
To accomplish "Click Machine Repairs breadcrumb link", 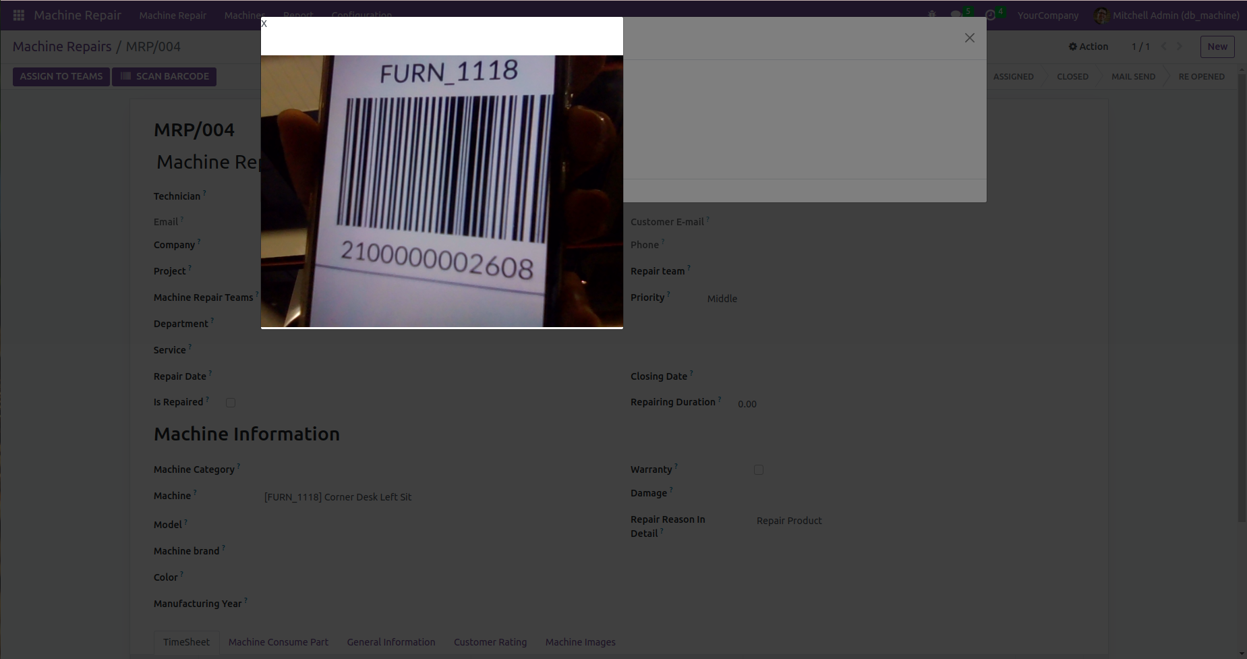I will tap(62, 47).
